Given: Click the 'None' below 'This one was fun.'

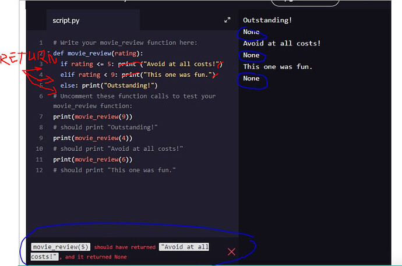Looking at the screenshot, I should [251, 79].
